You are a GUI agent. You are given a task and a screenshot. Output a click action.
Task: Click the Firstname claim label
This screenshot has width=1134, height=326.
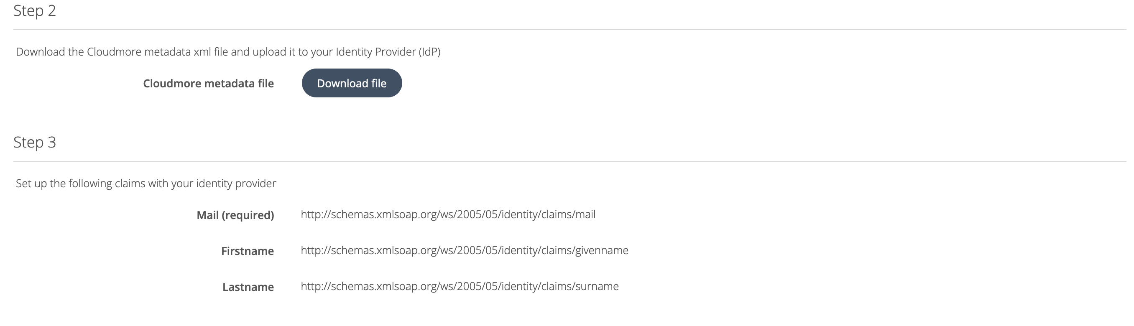coord(248,251)
